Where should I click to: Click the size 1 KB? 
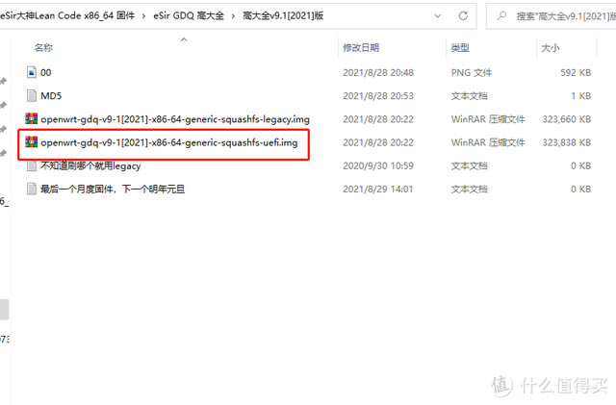click(x=580, y=96)
